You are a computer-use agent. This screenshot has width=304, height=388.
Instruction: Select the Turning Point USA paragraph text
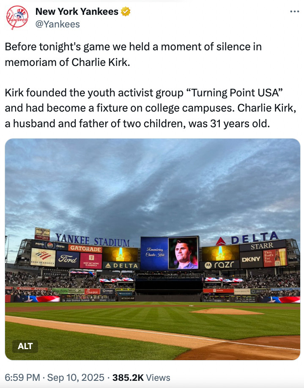click(x=150, y=108)
